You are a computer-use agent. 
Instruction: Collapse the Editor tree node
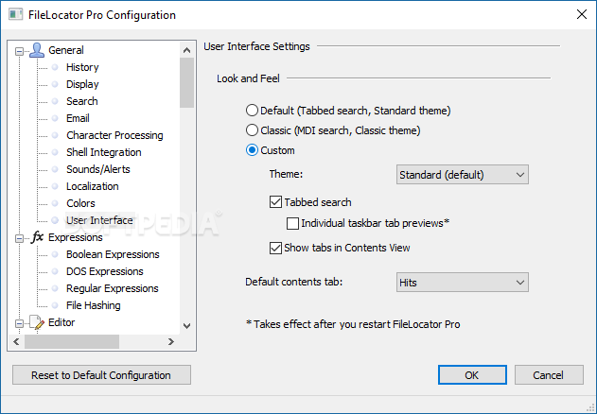pyautogui.click(x=19, y=323)
